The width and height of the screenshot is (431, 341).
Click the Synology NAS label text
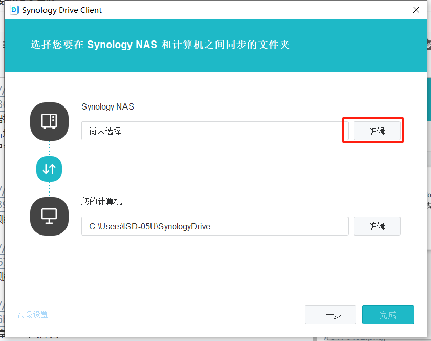point(107,106)
